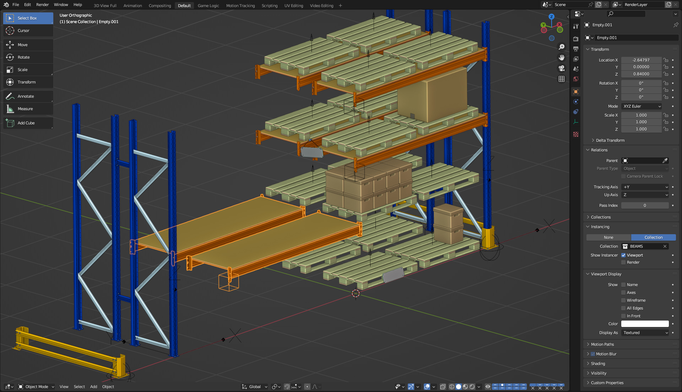
Task: Set instancing to None
Action: coord(608,237)
